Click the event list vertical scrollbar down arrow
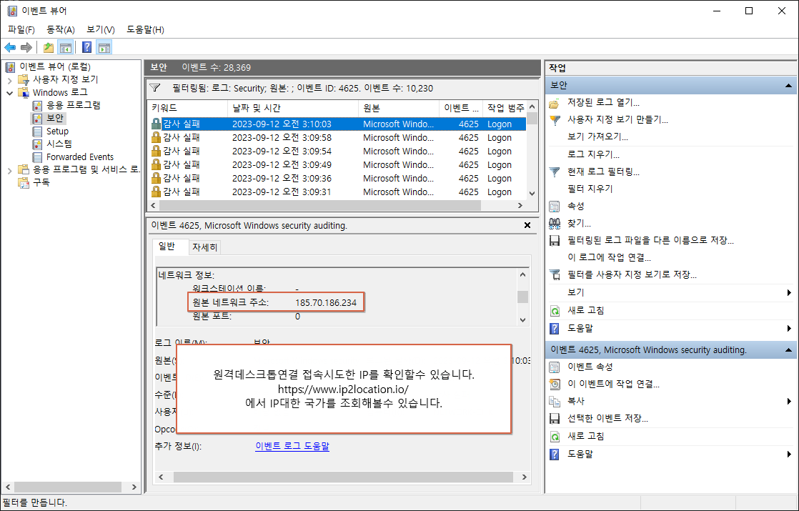Screen dimensions: 799x511 tap(532, 194)
